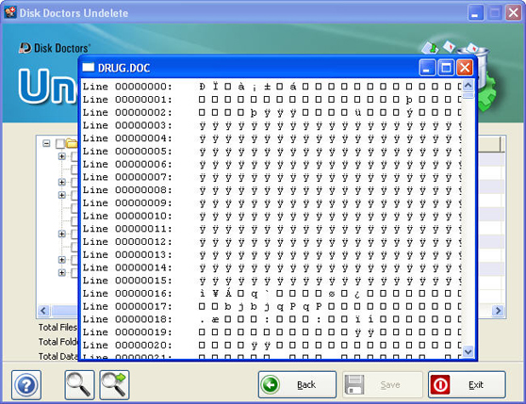Screen dimensions: 526x404
Task: Click the Disk Doctors Undelete app icon
Action: coord(10,12)
